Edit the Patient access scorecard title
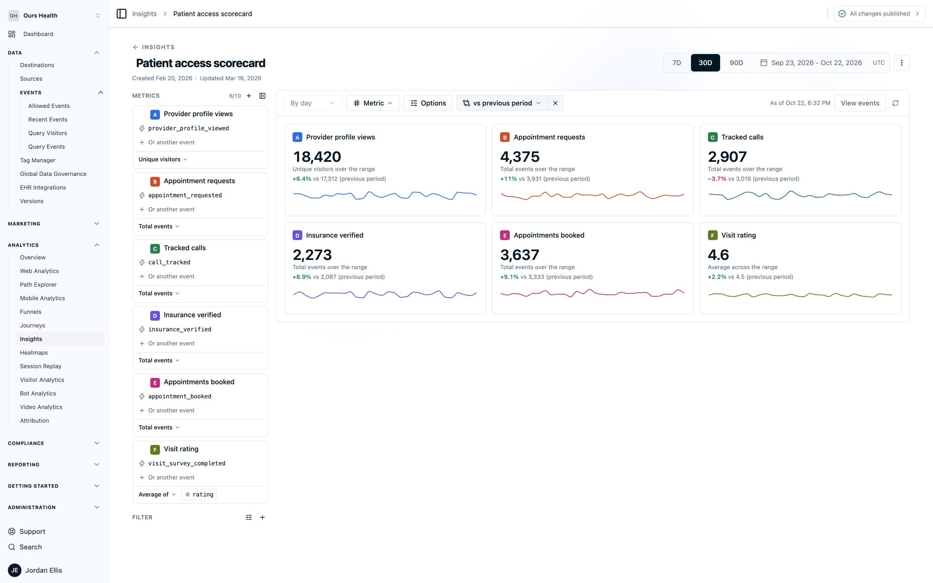Screen dimensions: 933x583 pyautogui.click(x=200, y=63)
